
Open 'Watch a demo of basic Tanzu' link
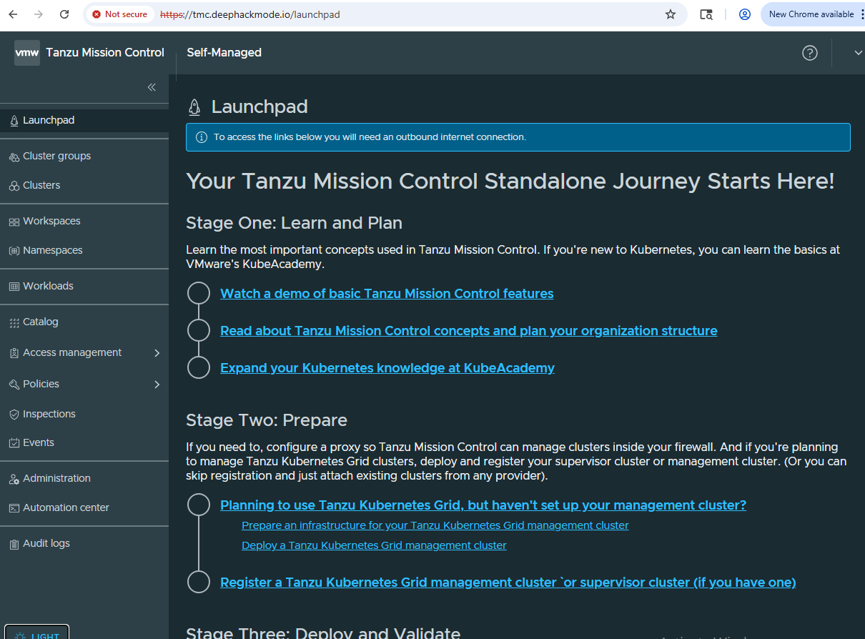click(x=387, y=294)
